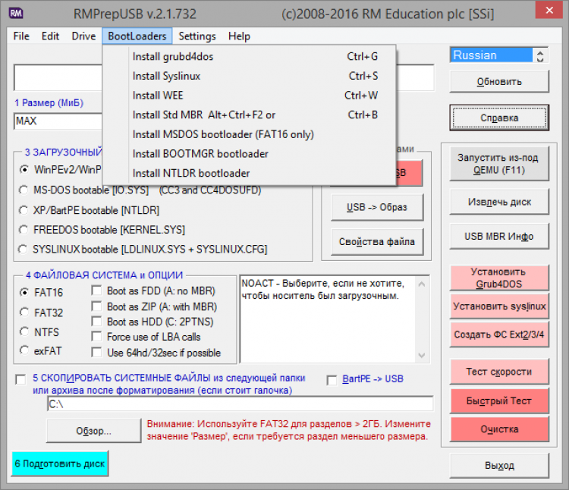Step language list up with arrow
The width and height of the screenshot is (569, 490).
540,52
